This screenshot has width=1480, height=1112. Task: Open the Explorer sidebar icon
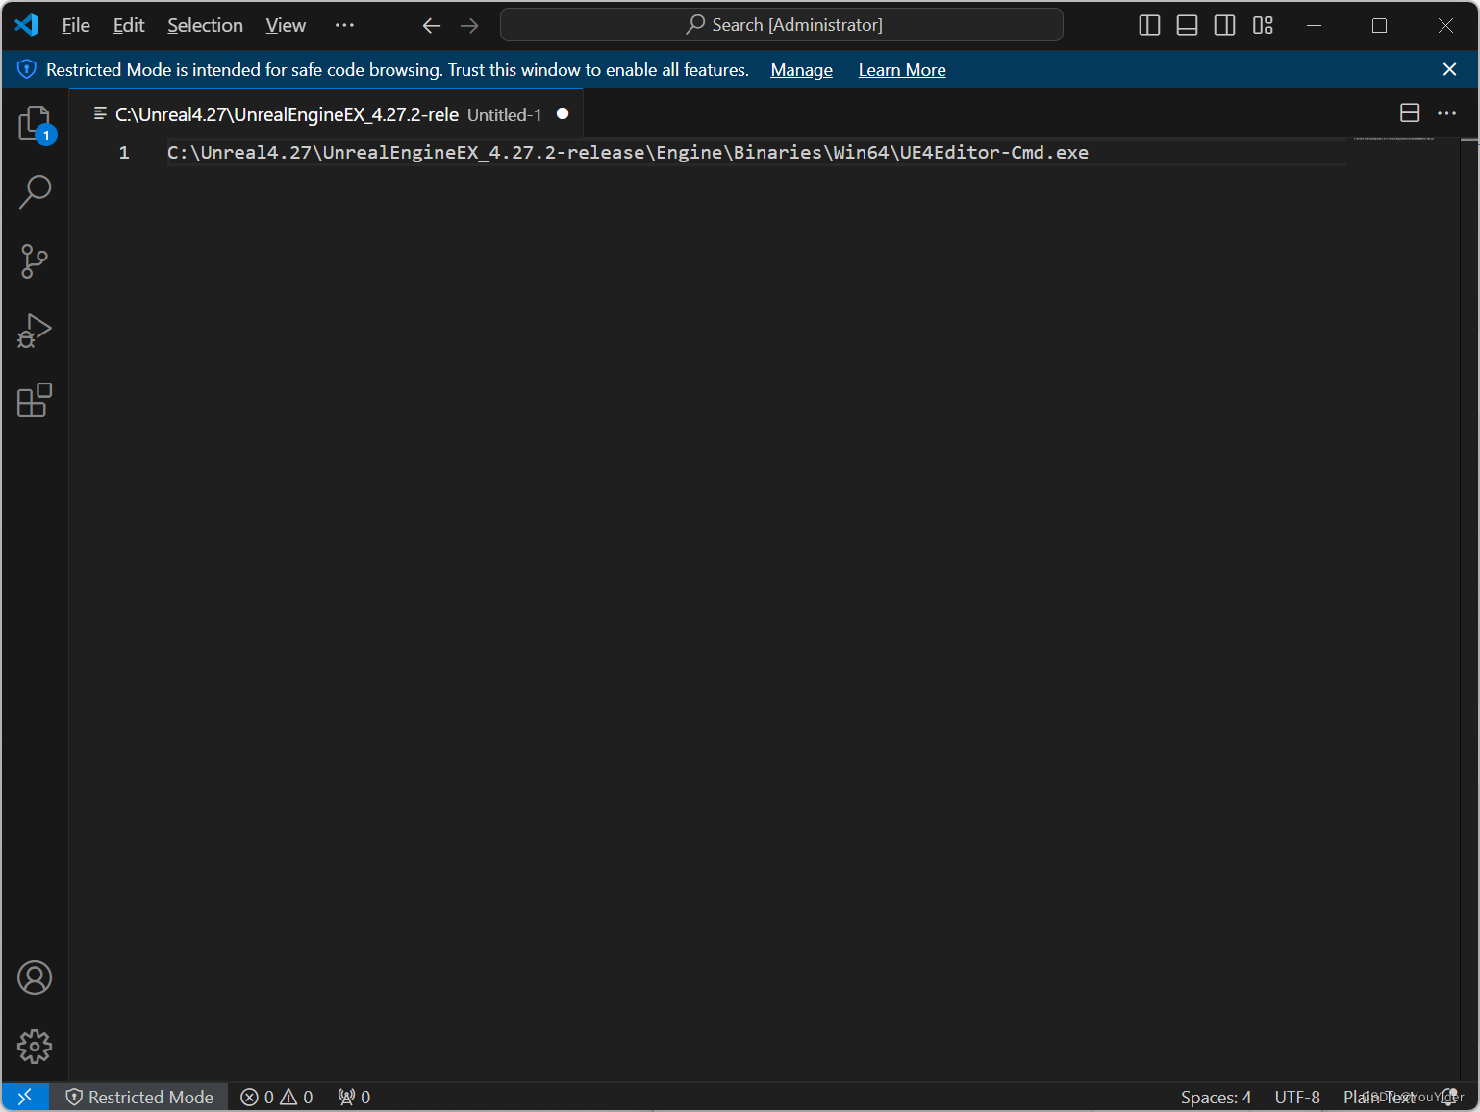coord(35,123)
